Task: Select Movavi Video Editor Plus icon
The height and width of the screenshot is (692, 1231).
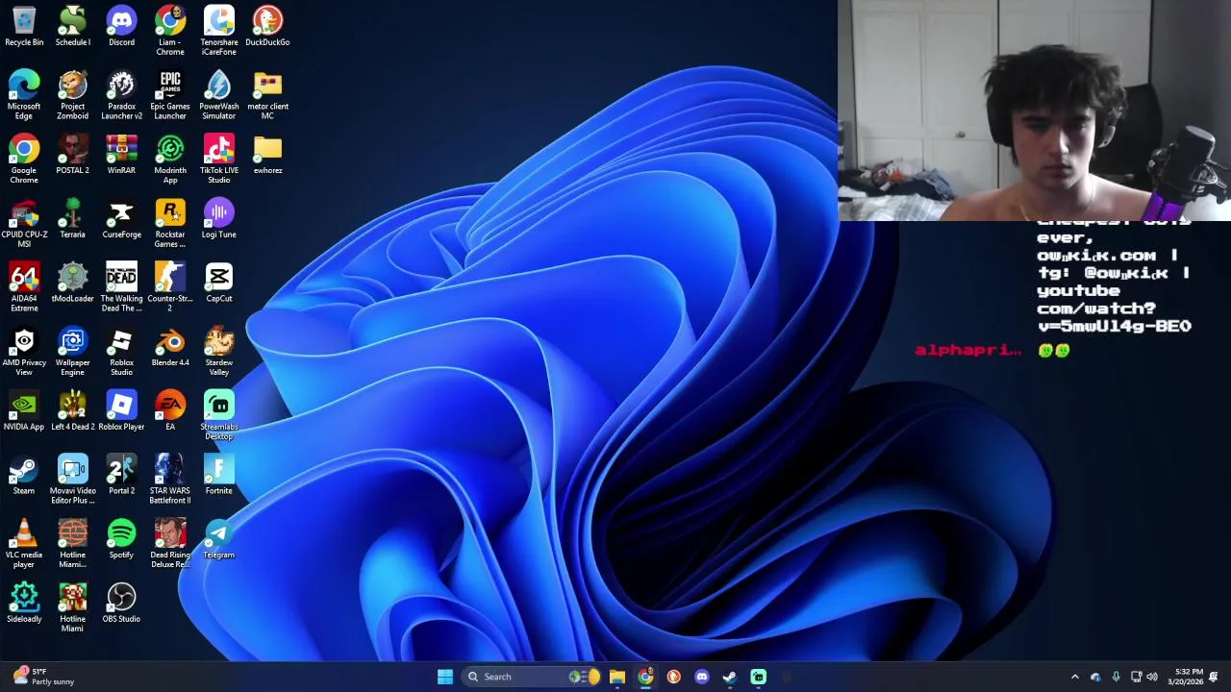Action: click(x=72, y=480)
